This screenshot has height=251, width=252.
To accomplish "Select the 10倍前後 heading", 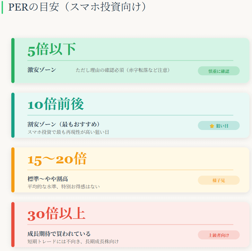I will tap(56, 104).
